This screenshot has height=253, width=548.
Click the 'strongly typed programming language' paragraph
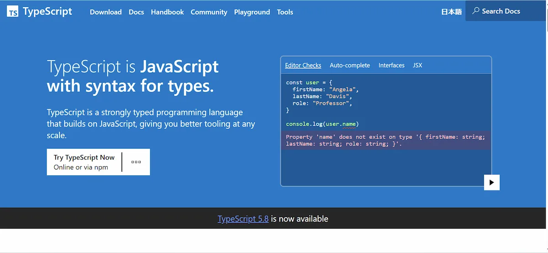(x=151, y=124)
